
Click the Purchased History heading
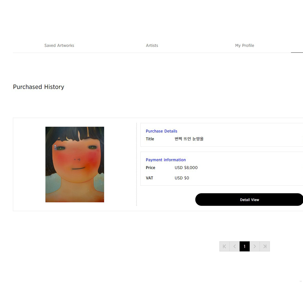[38, 87]
